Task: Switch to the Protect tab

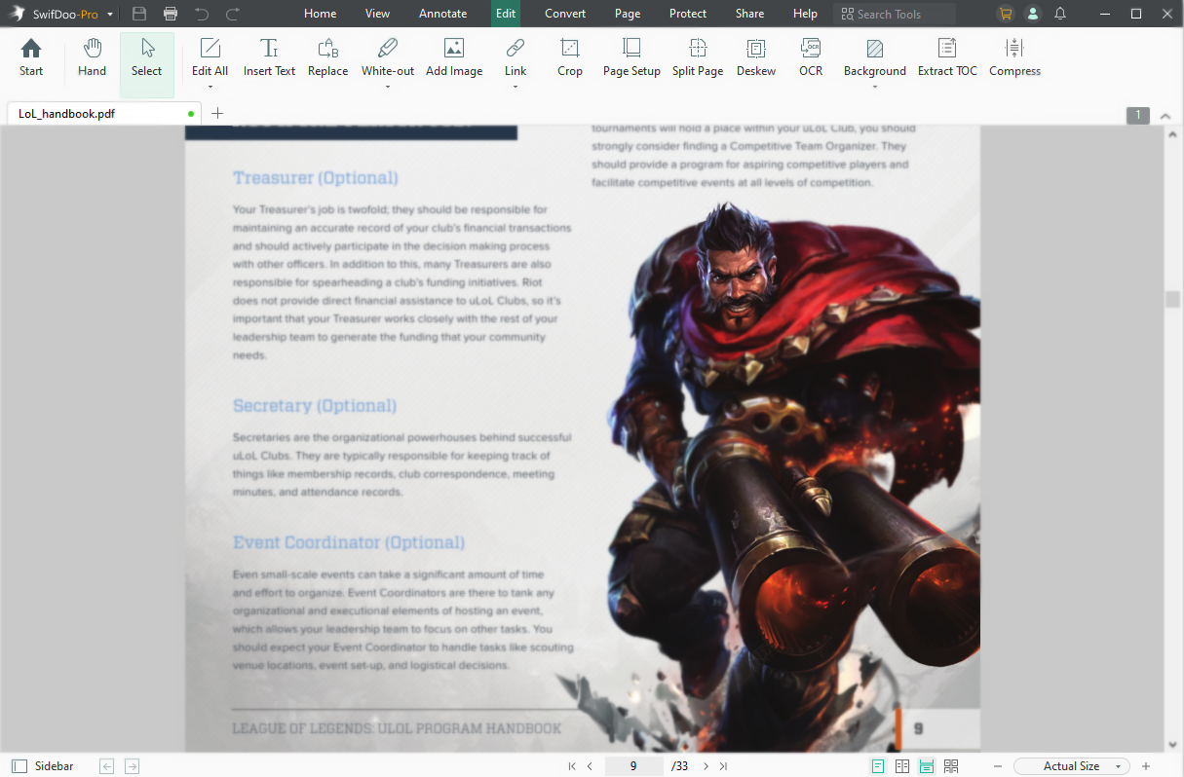Action: [x=688, y=14]
